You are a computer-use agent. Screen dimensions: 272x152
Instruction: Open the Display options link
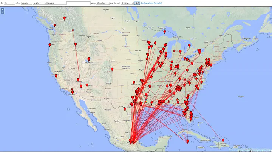tap(147, 3)
